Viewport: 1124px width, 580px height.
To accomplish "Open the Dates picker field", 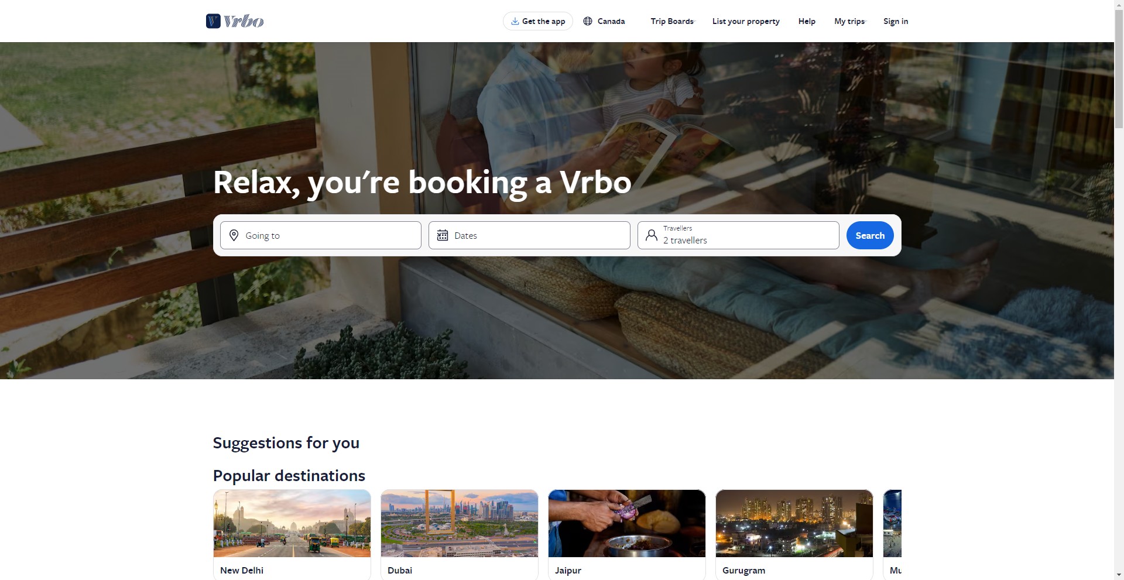I will (x=529, y=235).
